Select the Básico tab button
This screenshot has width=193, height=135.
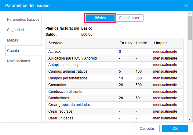(100, 18)
